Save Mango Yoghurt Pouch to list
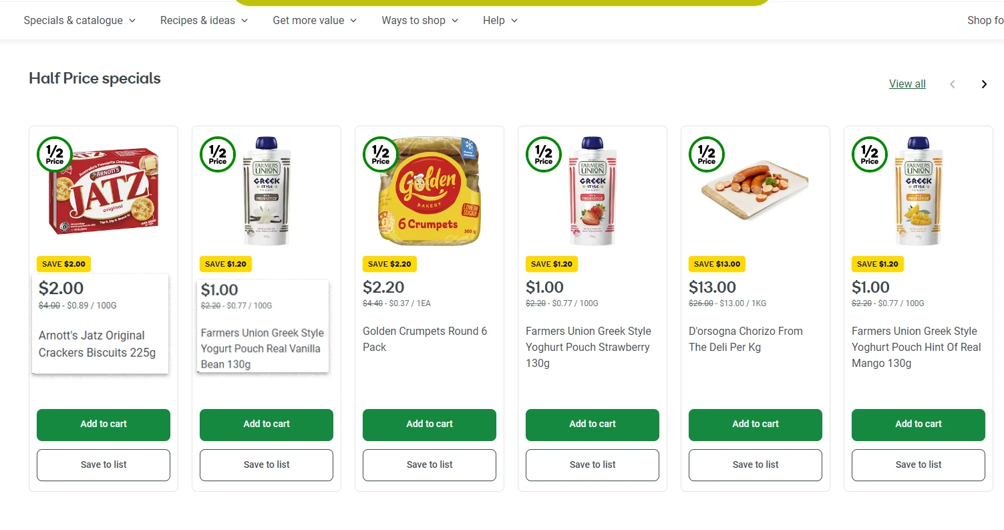Screen dimensions: 1004x530 (918, 465)
